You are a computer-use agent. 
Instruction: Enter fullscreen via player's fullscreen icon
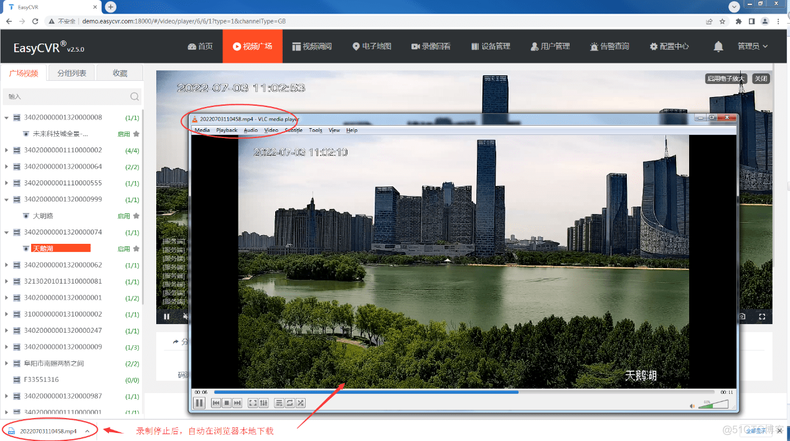(762, 317)
